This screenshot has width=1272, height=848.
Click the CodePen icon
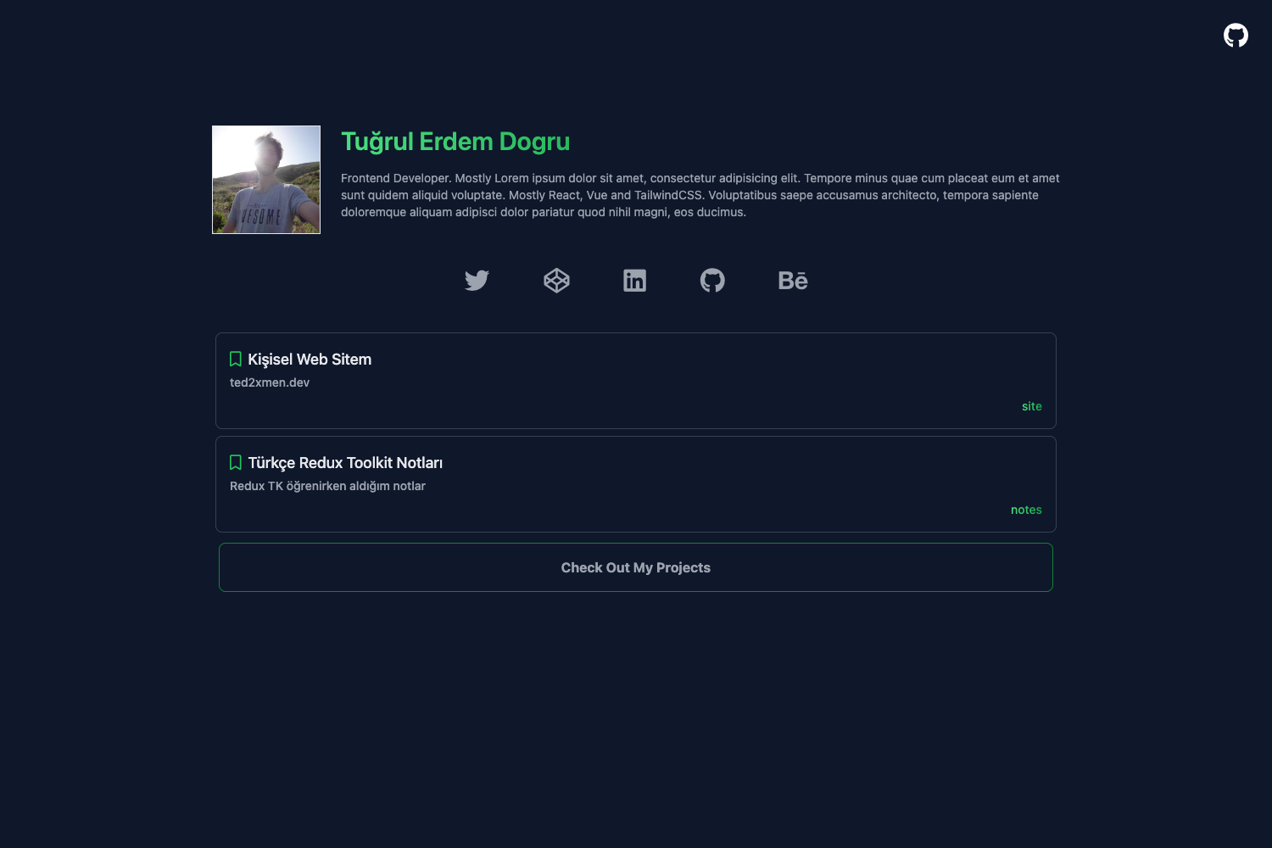556,280
